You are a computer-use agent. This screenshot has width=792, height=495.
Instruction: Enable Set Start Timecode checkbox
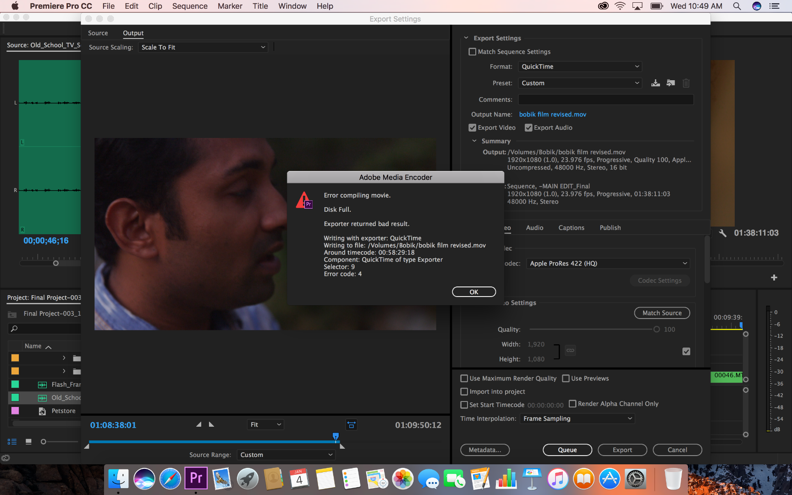click(x=464, y=405)
